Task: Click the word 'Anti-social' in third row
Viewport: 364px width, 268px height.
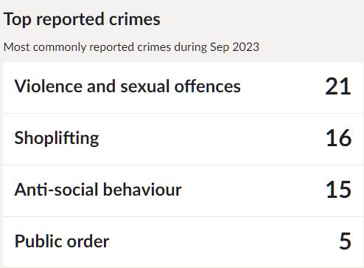Action: coord(57,190)
